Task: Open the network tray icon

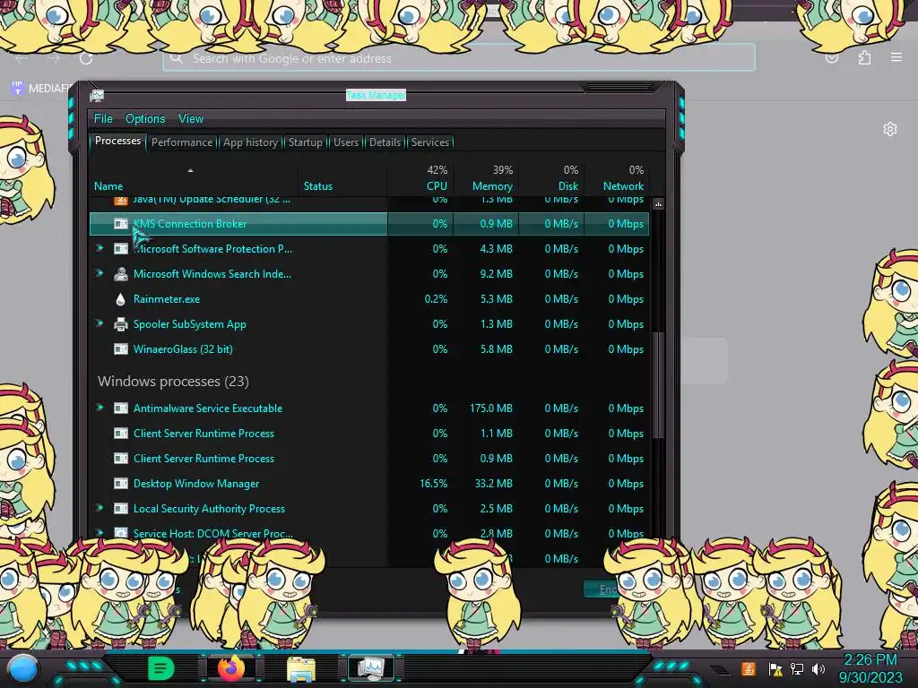Action: [x=797, y=669]
